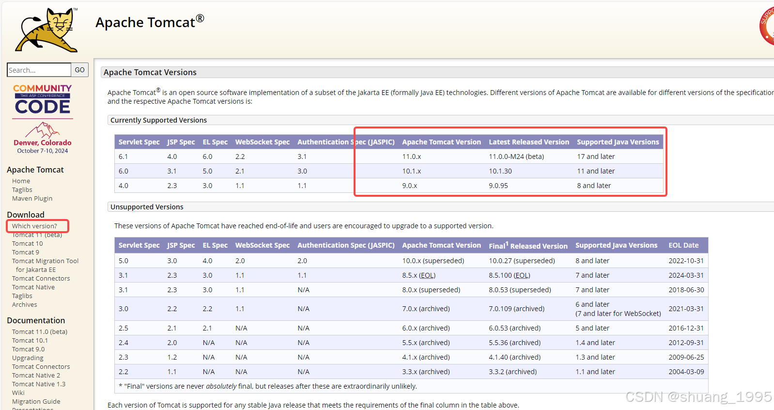Viewport: 774px width, 410px height.
Task: Click the 9.0.x Tomcat version cell
Action: pos(410,186)
